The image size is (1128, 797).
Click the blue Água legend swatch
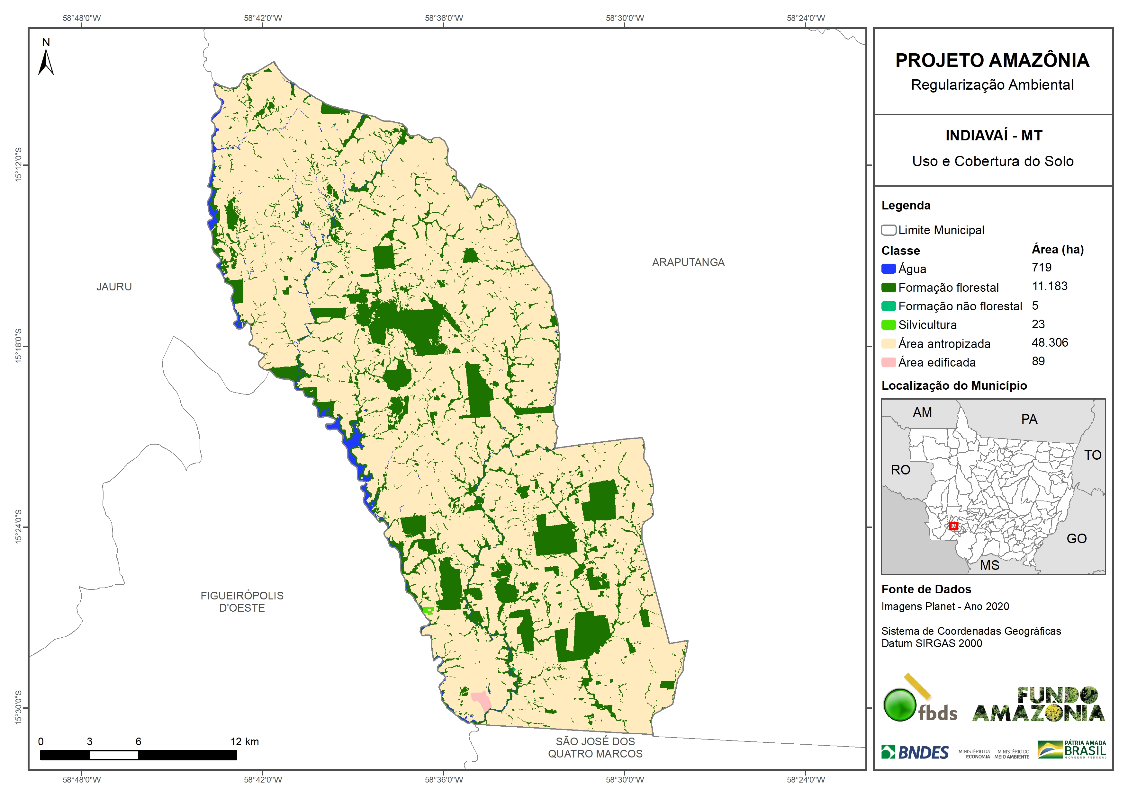pos(888,269)
